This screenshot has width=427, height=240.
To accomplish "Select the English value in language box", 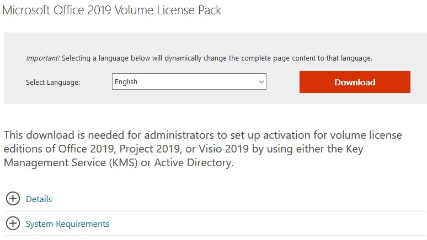I will 126,82.
